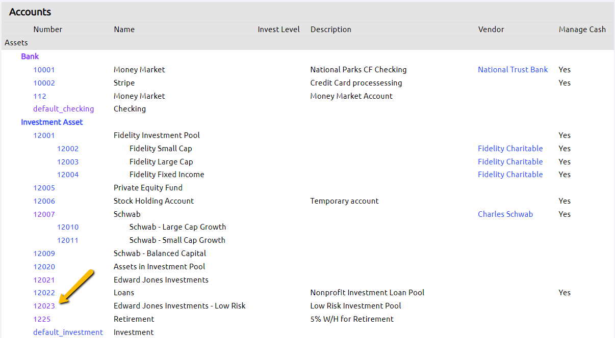
Task: Click the Assets section header row
Action: (x=16, y=42)
